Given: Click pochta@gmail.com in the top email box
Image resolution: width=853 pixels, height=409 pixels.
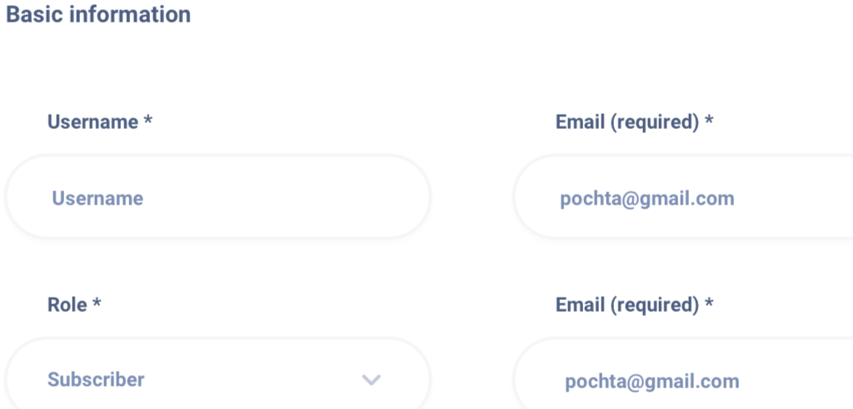Looking at the screenshot, I should (x=647, y=199).
